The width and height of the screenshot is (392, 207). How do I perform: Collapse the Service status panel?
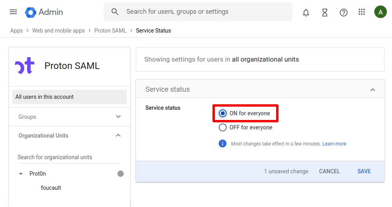[372, 89]
